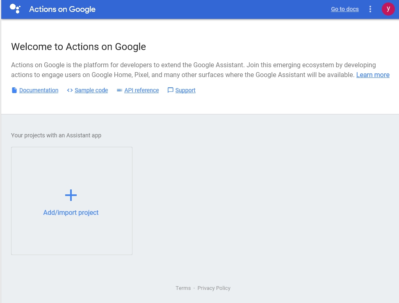Image resolution: width=399 pixels, height=303 pixels.
Task: View the Terms page
Action: [183, 288]
